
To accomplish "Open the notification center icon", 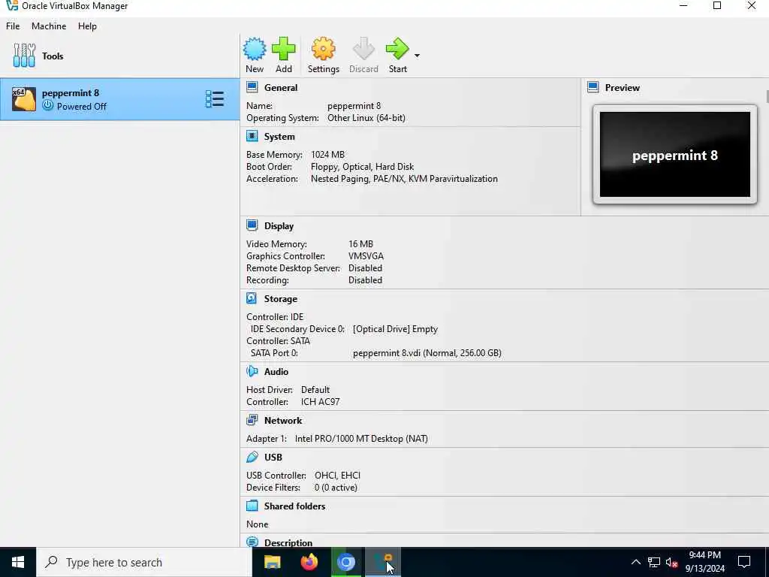I will [744, 562].
